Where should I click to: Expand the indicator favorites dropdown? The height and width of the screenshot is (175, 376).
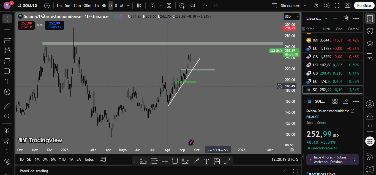tap(160, 6)
